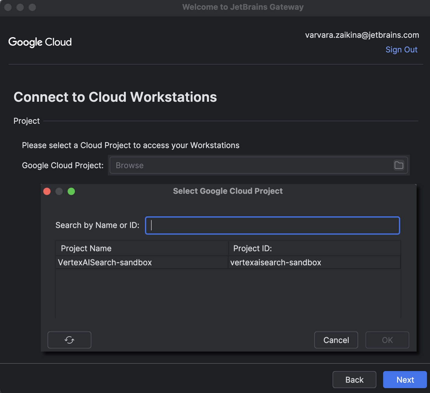Click the yellow minimize button on the project dialog

(59, 191)
